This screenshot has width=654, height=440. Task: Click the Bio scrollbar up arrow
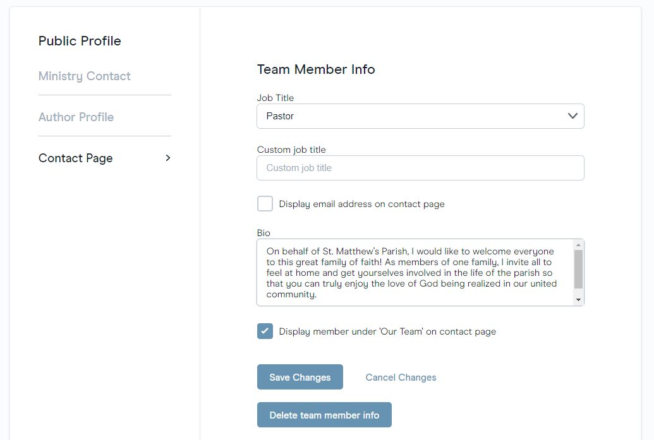coord(578,245)
